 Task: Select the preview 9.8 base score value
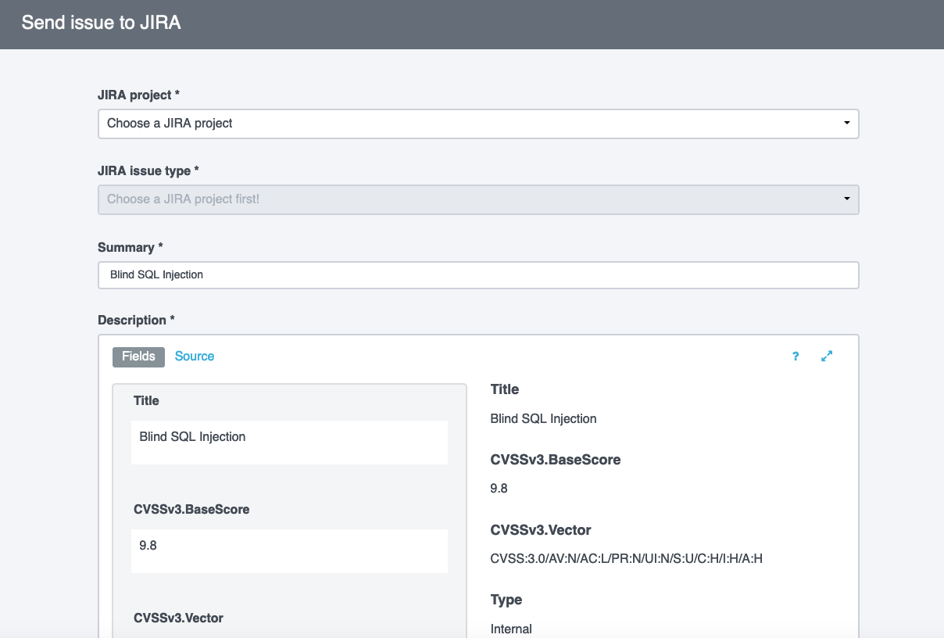pos(499,489)
